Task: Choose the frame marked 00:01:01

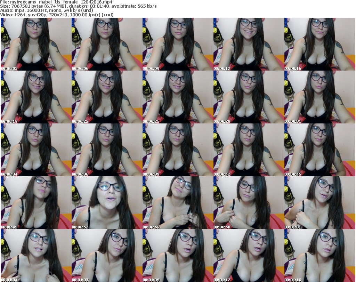Action: (x=320, y=203)
